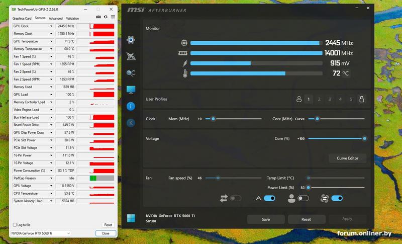Expand the PerfCap Reason dropdown

[51, 178]
